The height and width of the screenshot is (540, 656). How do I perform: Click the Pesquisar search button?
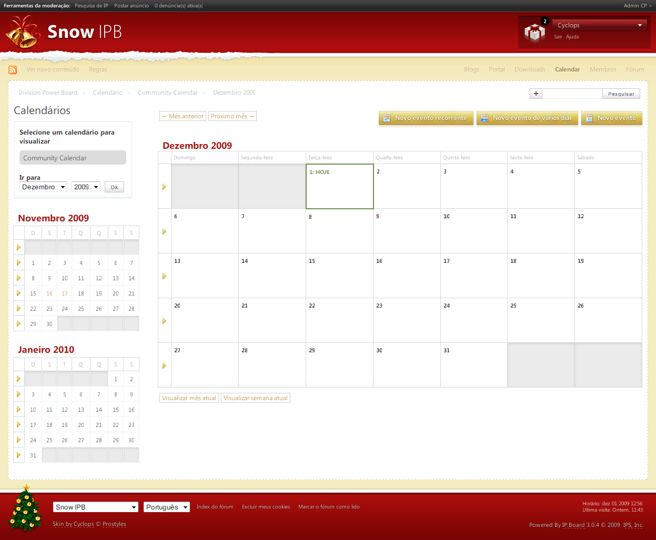pos(621,94)
